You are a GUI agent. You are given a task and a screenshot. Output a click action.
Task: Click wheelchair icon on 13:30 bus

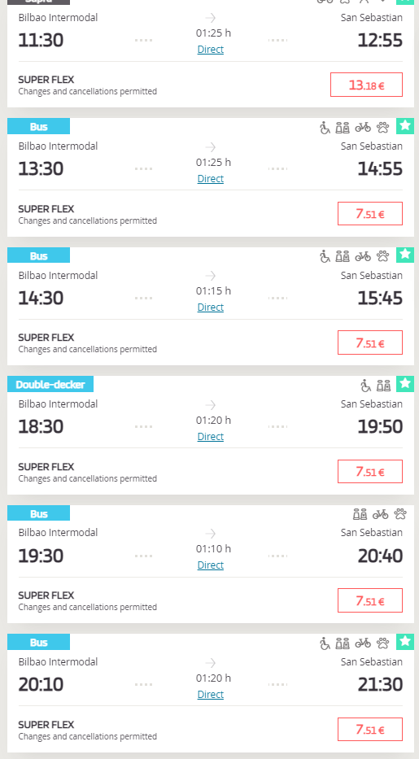click(x=325, y=127)
